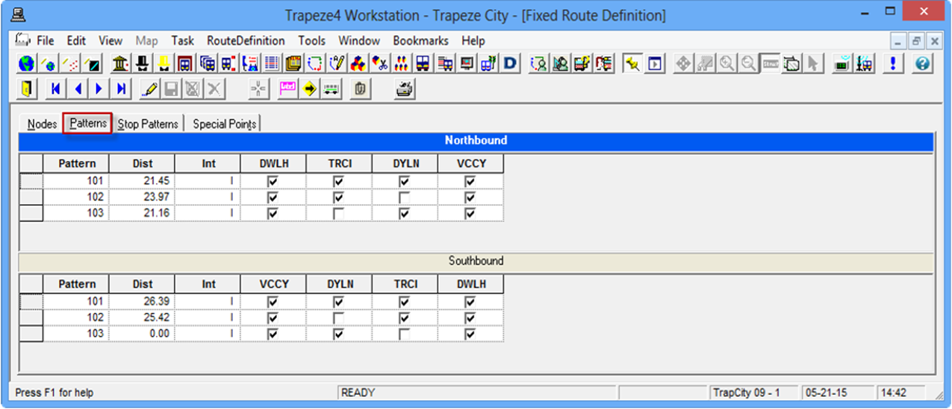Click the yellow pushpin toolbar icon
Viewport: 952px width, 409px height.
click(632, 64)
